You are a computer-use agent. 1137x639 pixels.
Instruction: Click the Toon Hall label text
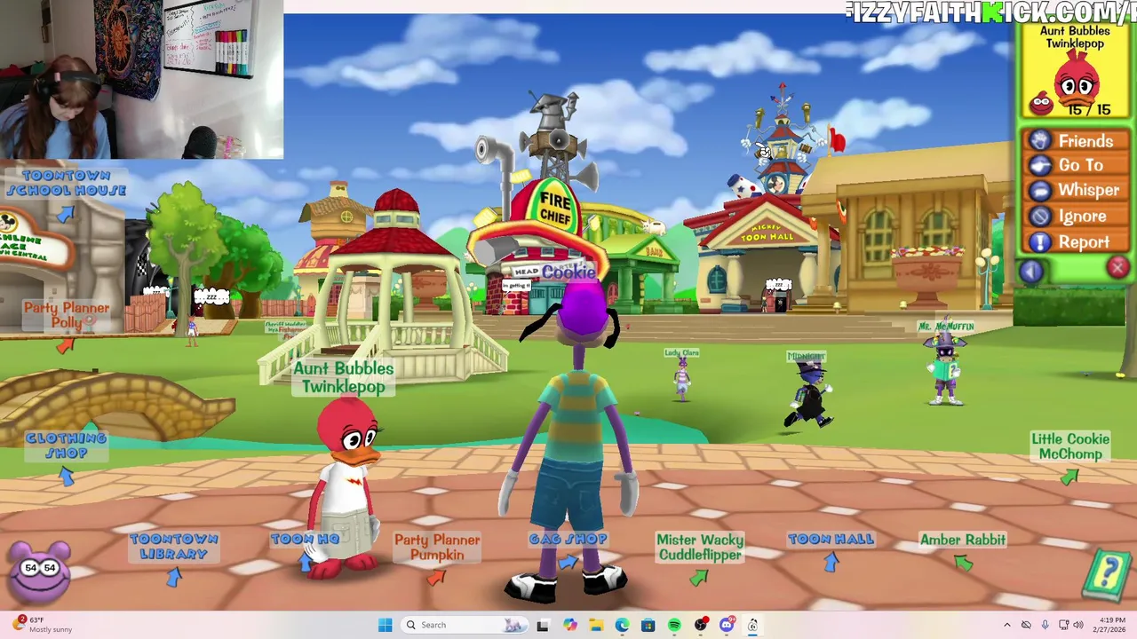click(831, 539)
